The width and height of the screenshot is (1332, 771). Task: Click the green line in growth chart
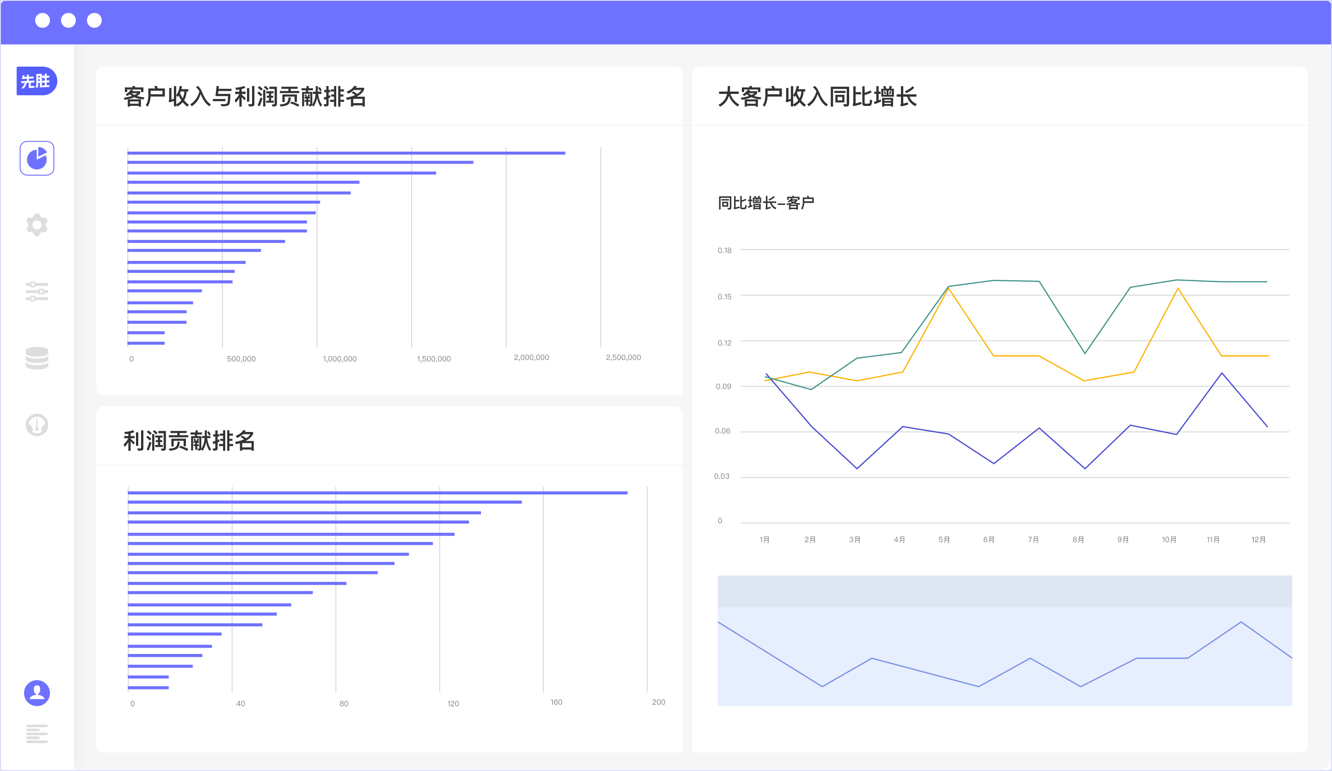[x=1017, y=281]
